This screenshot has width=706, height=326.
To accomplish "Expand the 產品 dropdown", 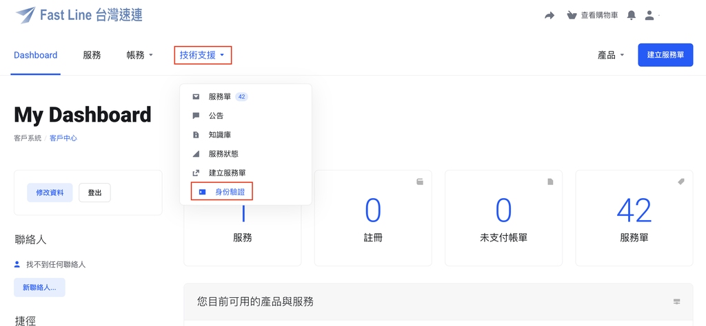I will [611, 55].
